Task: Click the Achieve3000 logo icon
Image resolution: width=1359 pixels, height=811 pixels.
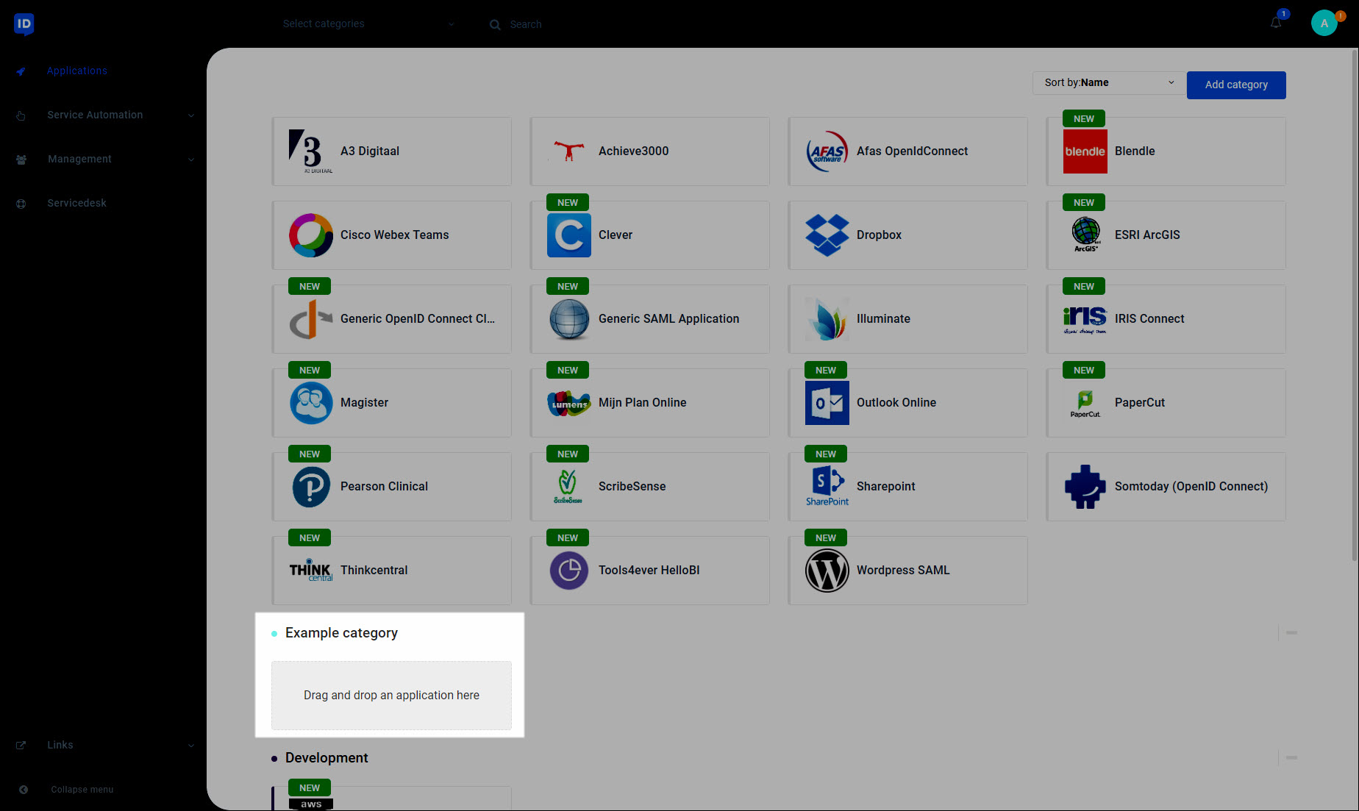Action: click(x=569, y=151)
